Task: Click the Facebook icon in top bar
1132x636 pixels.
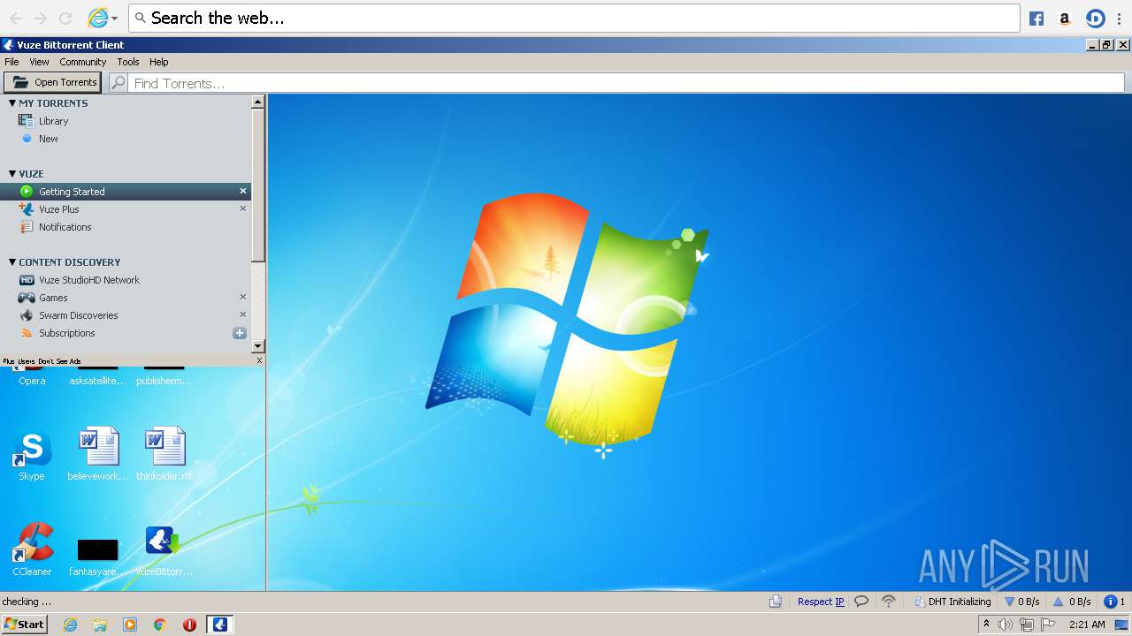Action: (x=1036, y=18)
